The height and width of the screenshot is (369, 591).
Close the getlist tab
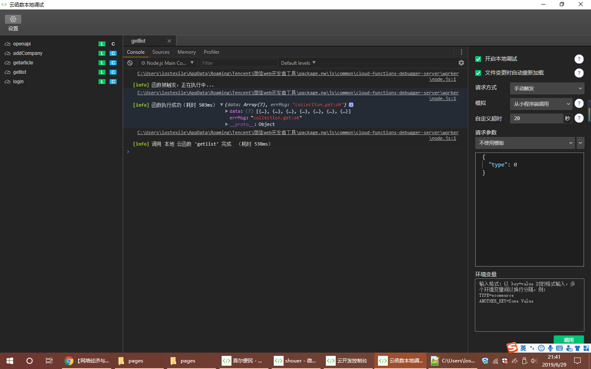tap(169, 41)
